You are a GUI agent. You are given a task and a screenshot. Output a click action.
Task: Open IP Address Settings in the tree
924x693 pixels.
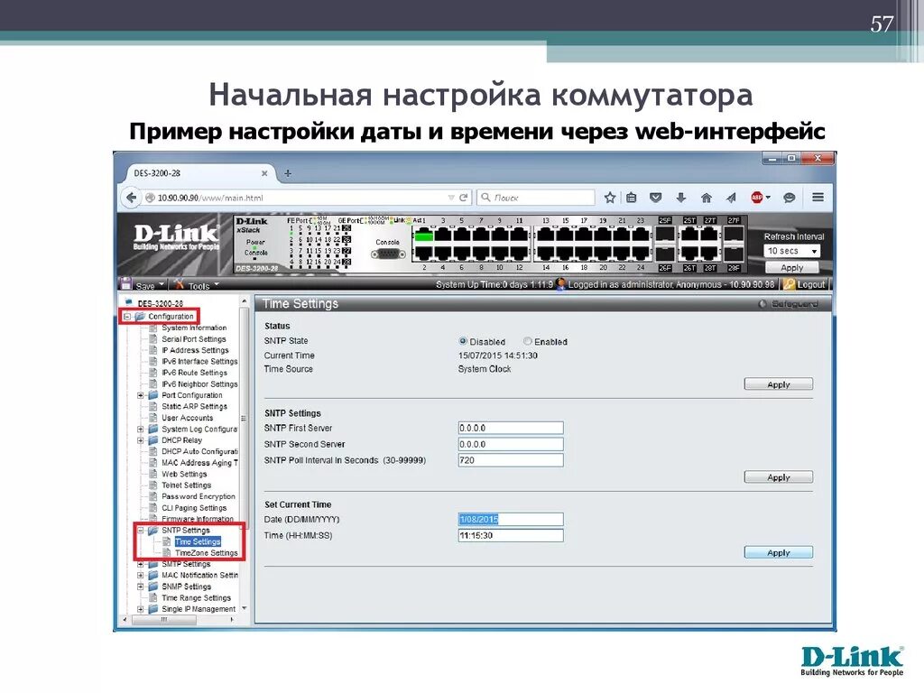[x=195, y=350]
